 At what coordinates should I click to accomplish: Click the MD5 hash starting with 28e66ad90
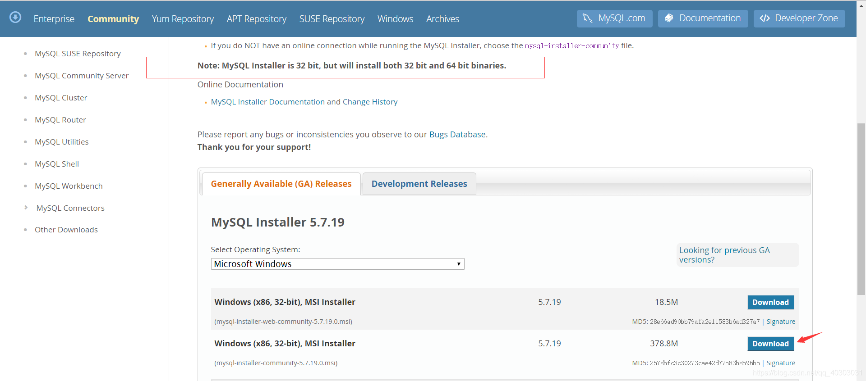tap(705, 322)
